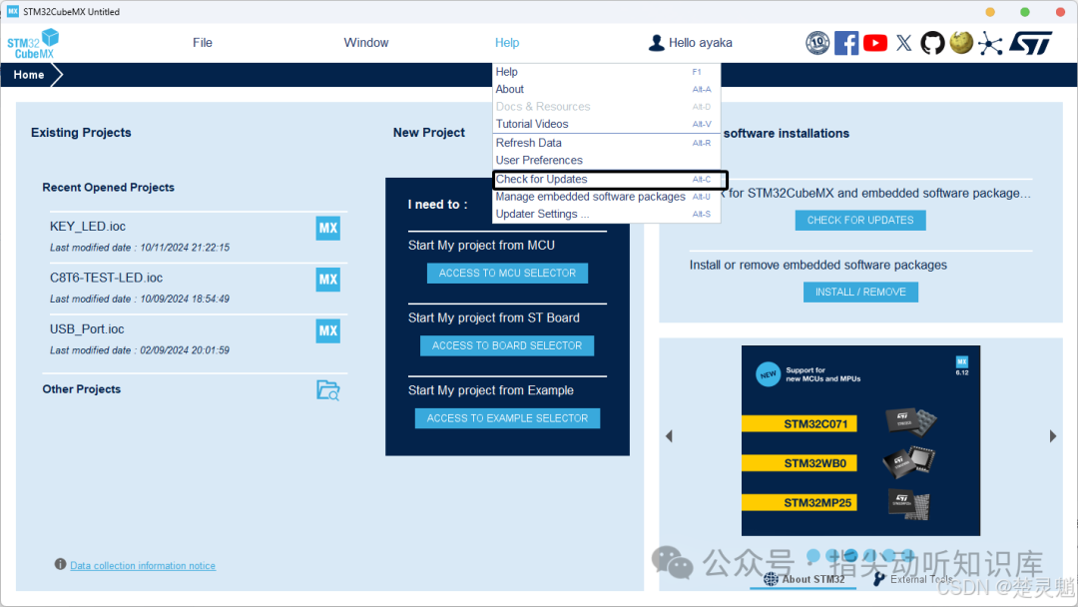Screen dimensions: 1078x607
Task: Click the ST logo icon
Action: pyautogui.click(x=1030, y=43)
